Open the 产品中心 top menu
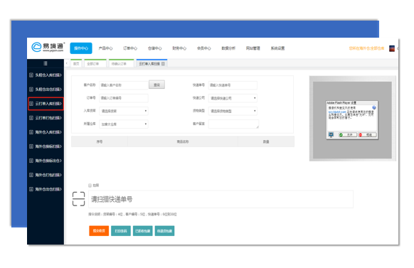This screenshot has height=268, width=414. click(105, 48)
